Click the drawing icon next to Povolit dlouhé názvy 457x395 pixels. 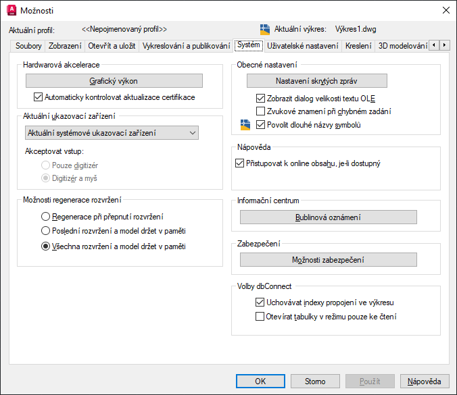245,125
